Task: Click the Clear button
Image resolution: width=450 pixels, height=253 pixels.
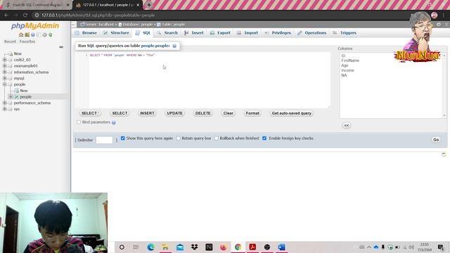Action: 228,113
